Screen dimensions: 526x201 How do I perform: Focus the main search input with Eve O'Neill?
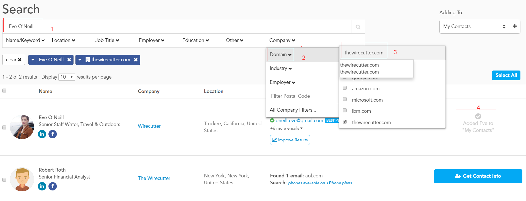tap(177, 26)
